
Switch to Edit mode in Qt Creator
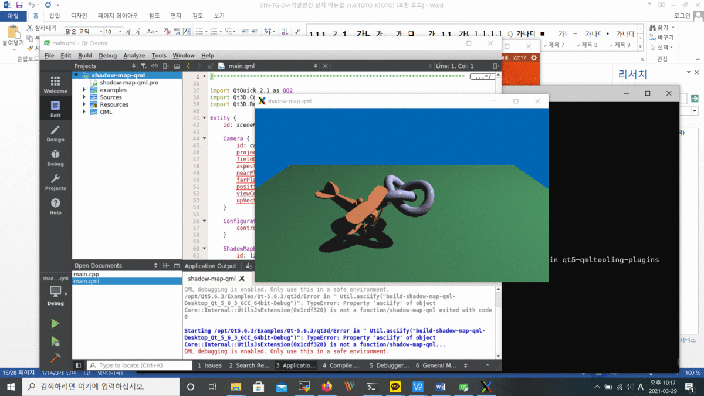55,109
